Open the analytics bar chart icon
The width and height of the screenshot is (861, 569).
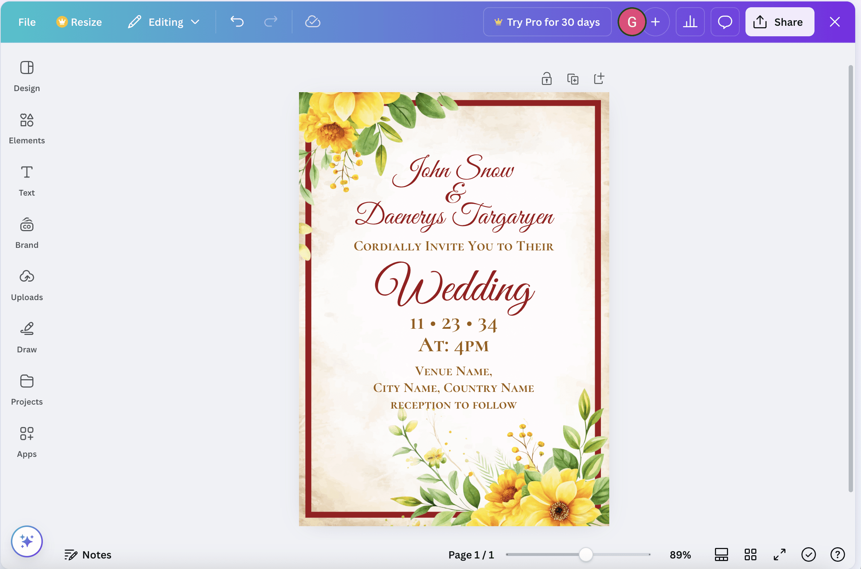tap(690, 22)
